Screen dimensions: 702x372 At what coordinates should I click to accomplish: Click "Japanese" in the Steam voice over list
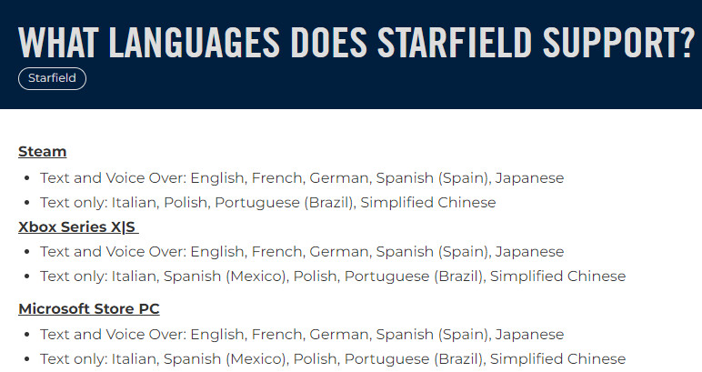click(x=529, y=178)
